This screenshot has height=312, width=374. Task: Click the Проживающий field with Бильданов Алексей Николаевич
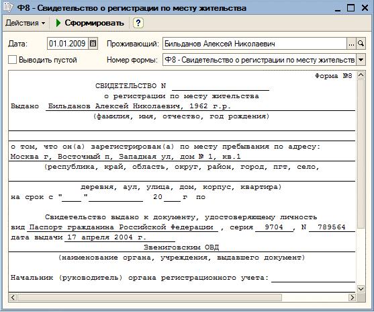(x=254, y=44)
